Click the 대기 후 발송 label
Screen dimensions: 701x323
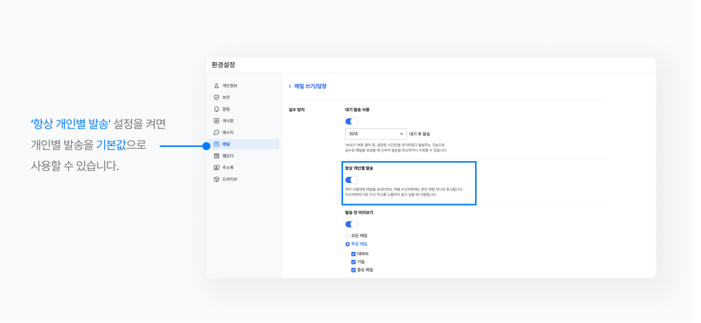tap(420, 134)
